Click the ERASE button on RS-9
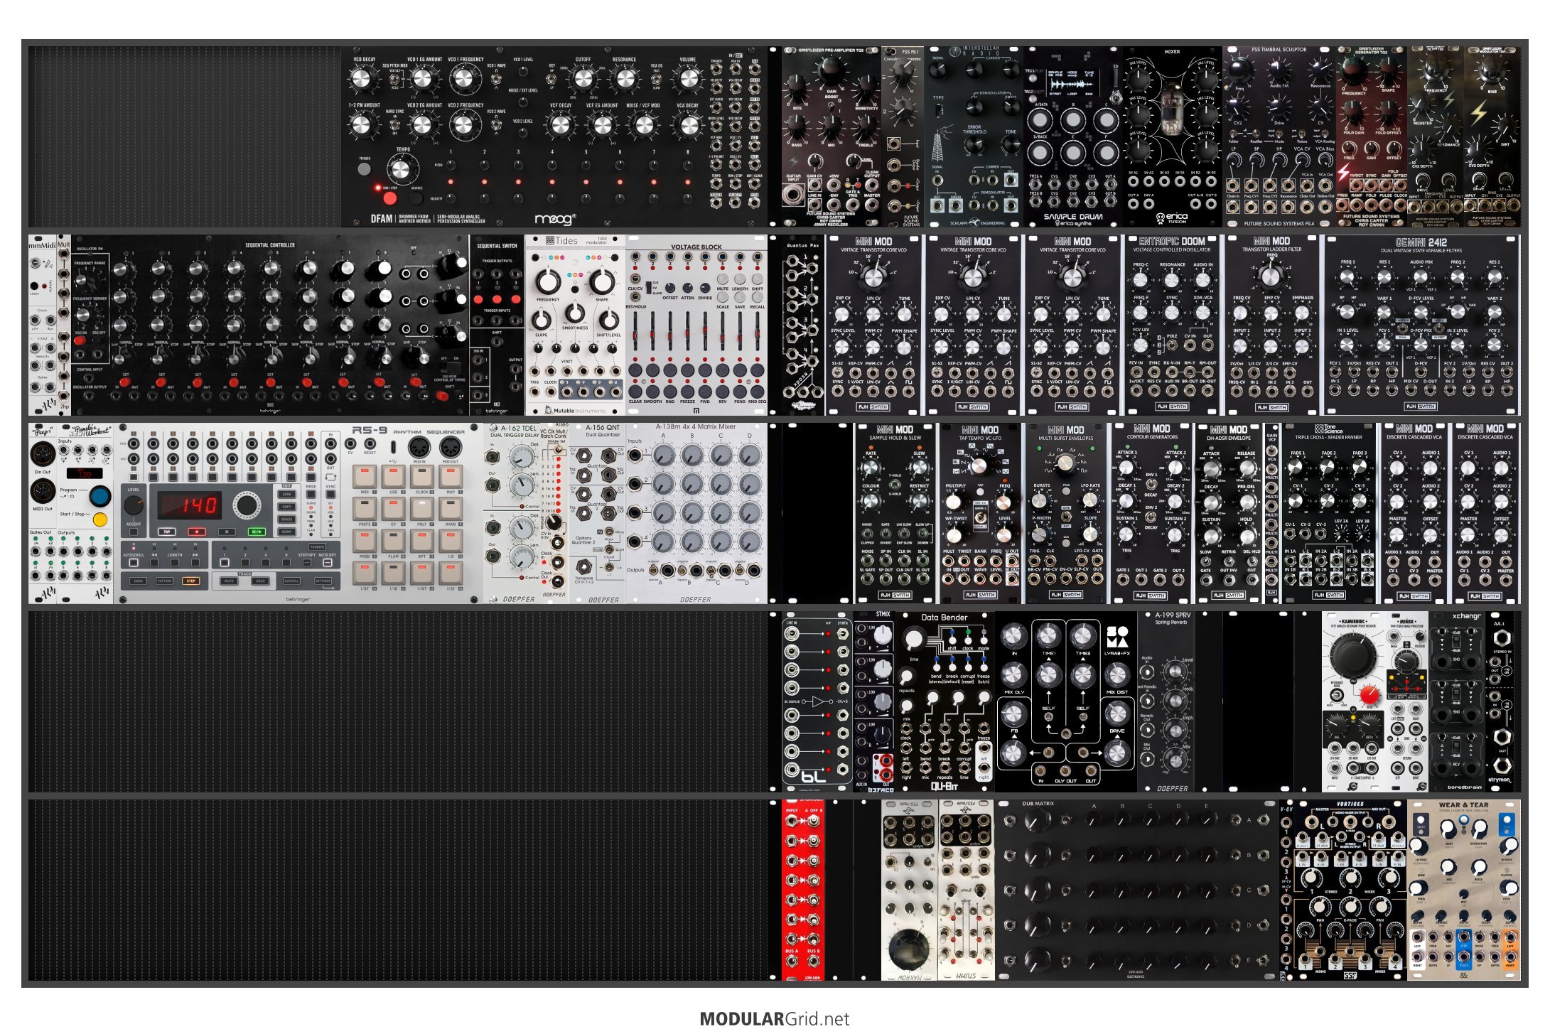The height and width of the screenshot is (1034, 1550). coord(286,519)
